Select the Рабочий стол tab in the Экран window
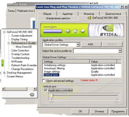The height and width of the screenshot is (117, 129). point(25,11)
